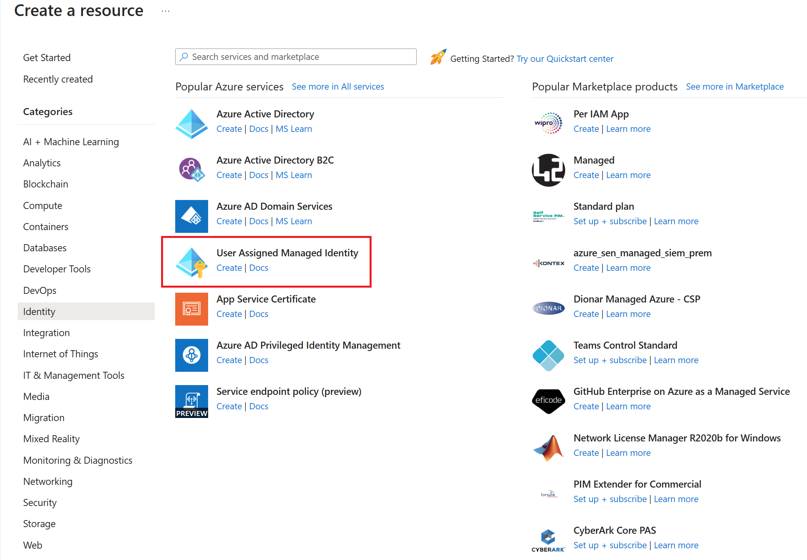
Task: Open Docs for Azure AD Domain Services
Action: coord(259,221)
